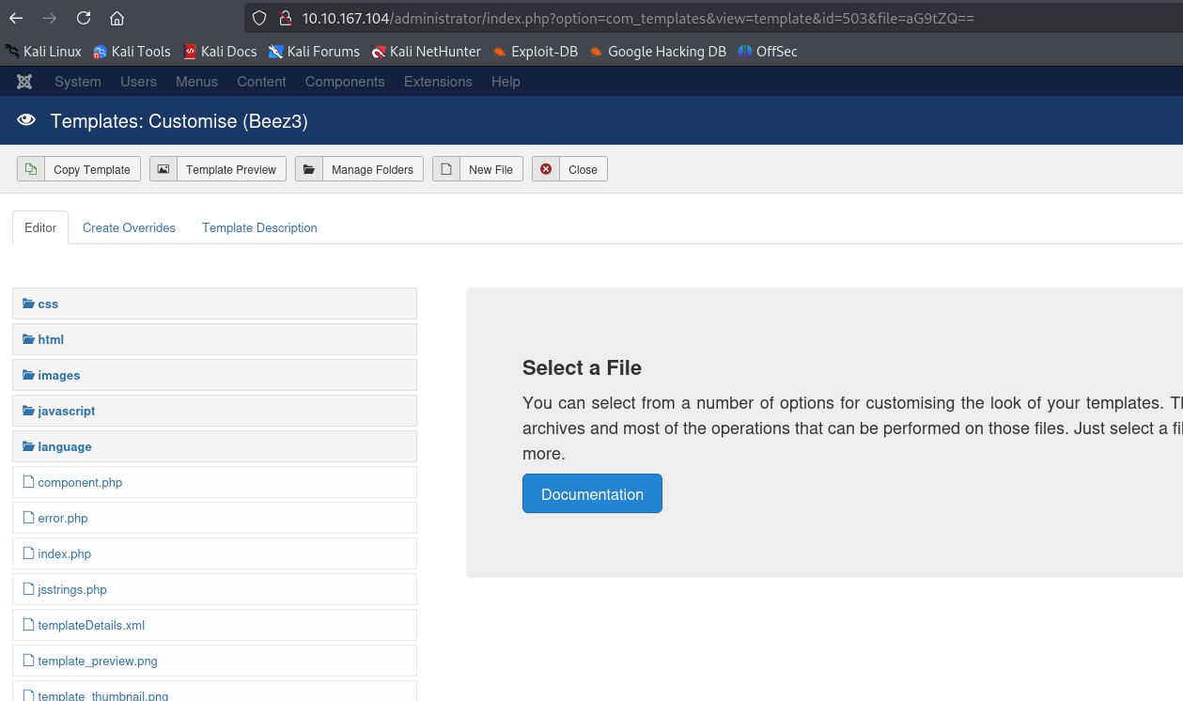Click the blue Documentation button
The width and height of the screenshot is (1183, 701).
tap(592, 494)
